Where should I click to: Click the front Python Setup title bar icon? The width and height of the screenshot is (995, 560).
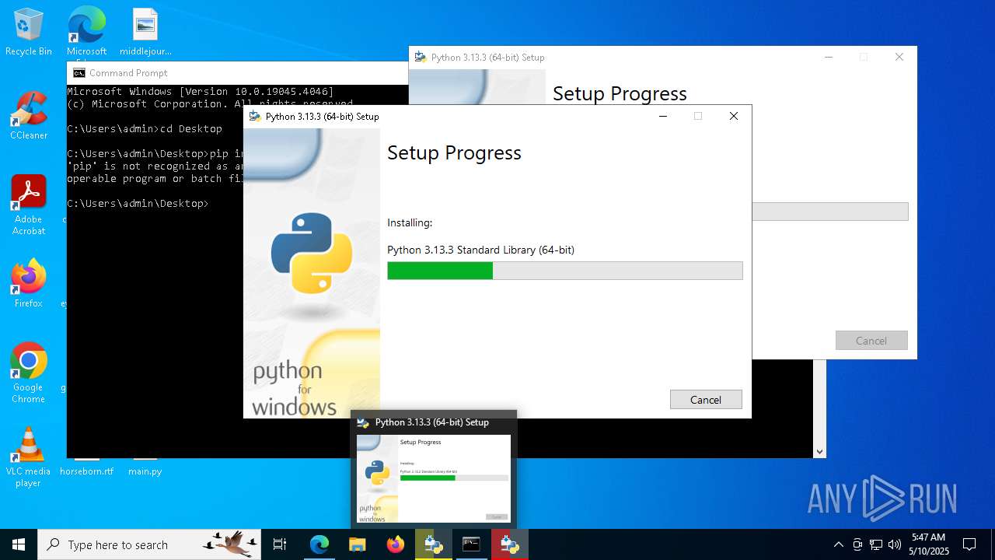pos(254,116)
